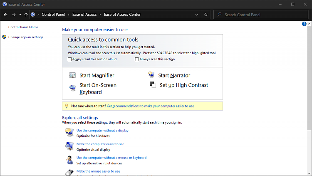Open Set up High Contrast
The width and height of the screenshot is (312, 176).
(184, 85)
